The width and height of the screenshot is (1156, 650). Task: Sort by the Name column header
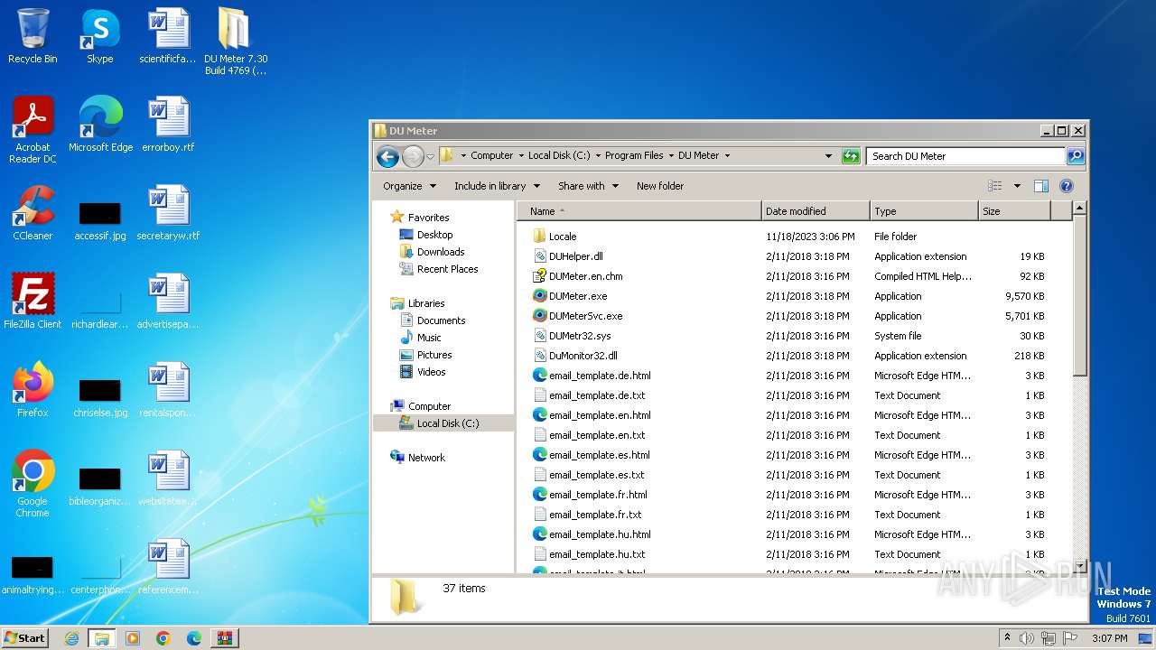coord(639,211)
